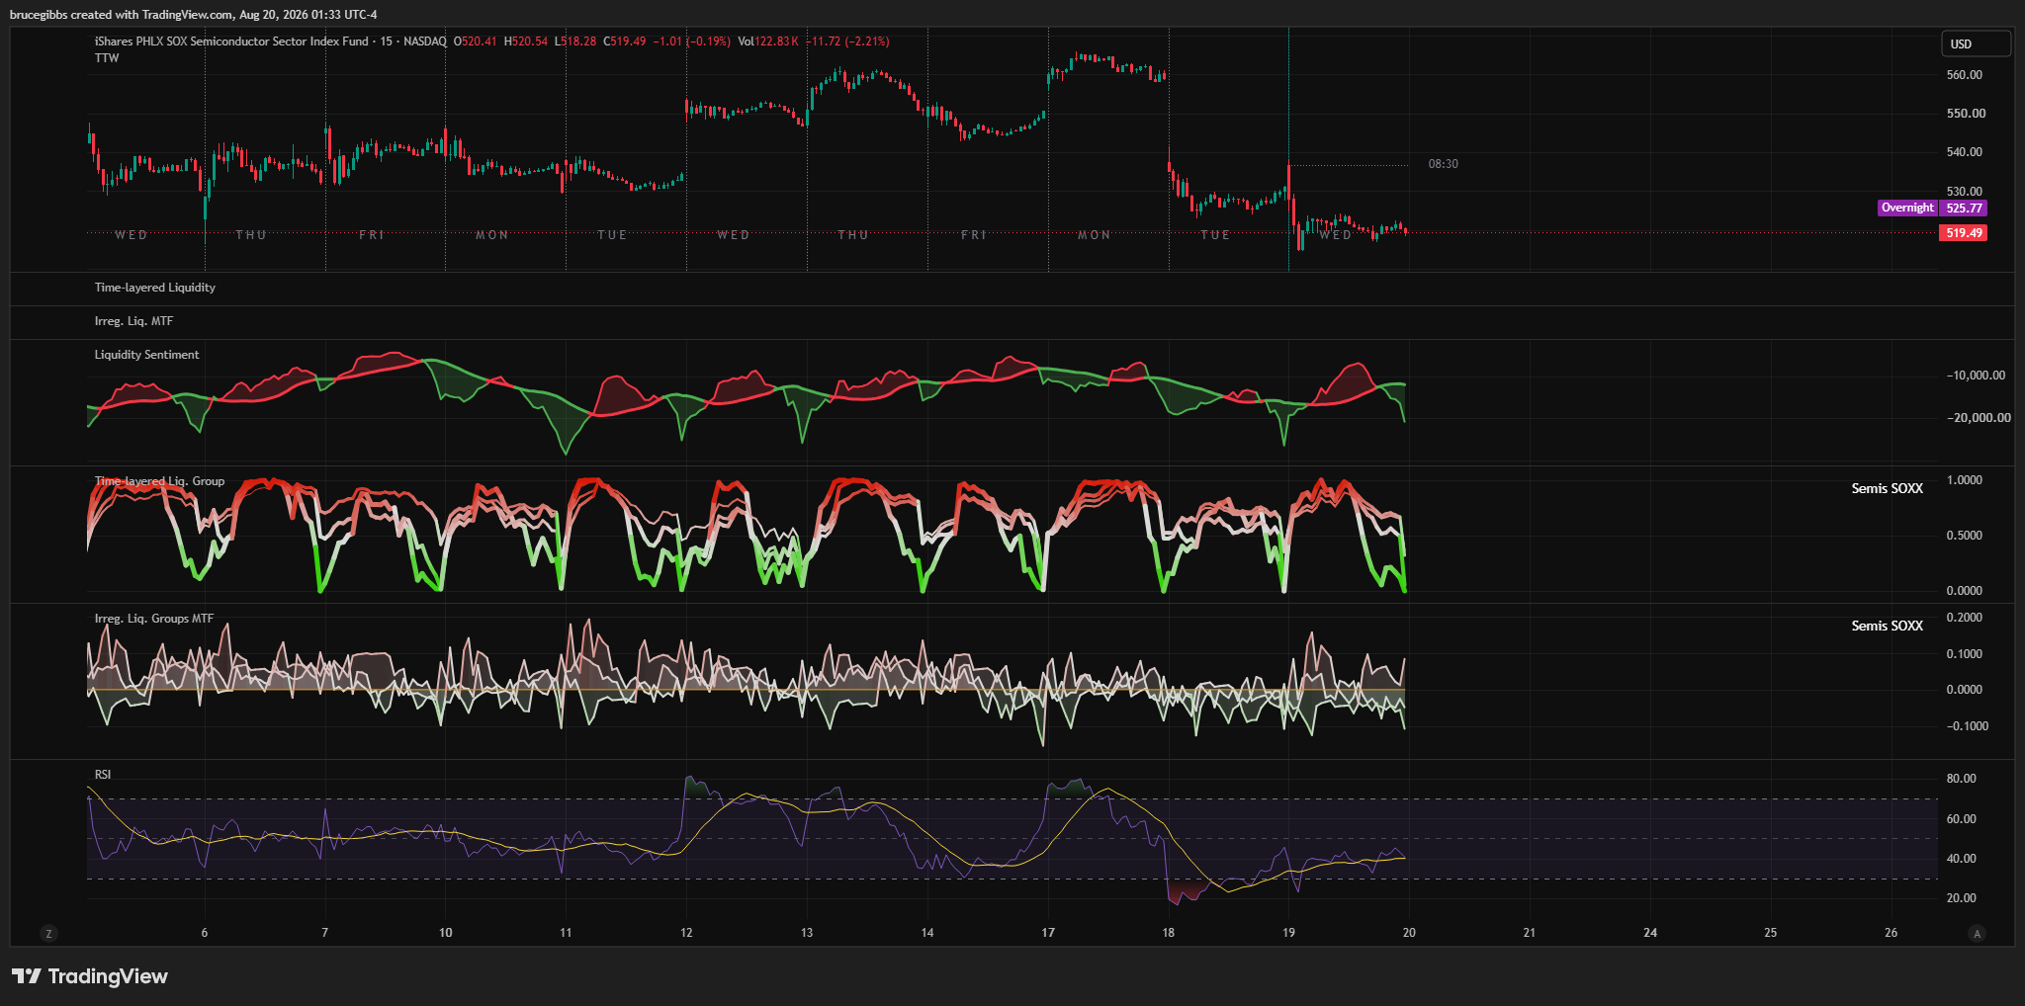Click the RSI 20.00 axis label
The image size is (2025, 1006).
coord(1961,898)
